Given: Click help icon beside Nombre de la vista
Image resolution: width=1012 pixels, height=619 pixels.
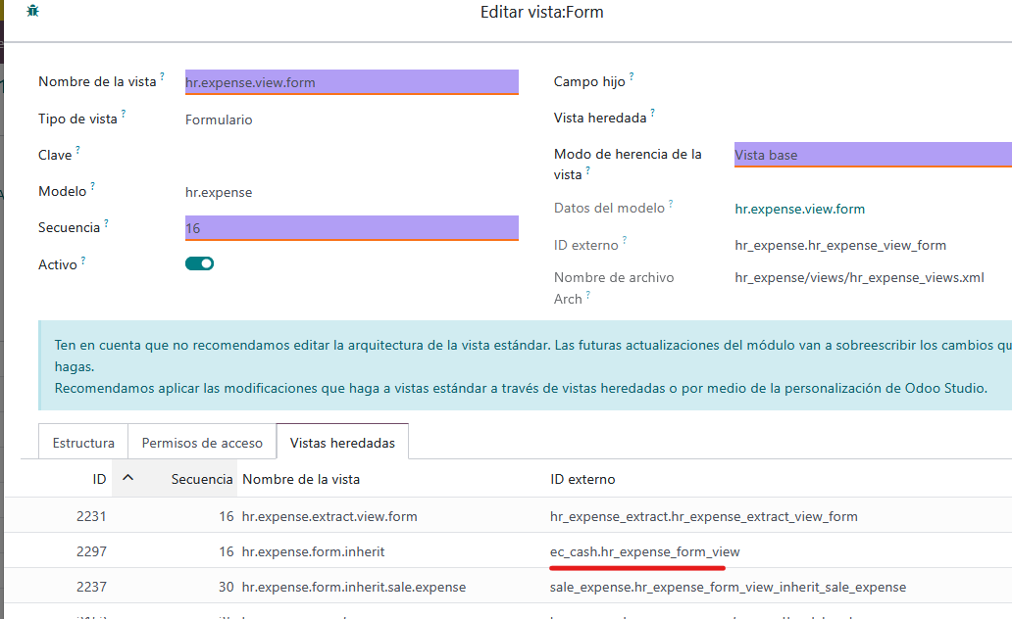Looking at the screenshot, I should click(x=163, y=76).
